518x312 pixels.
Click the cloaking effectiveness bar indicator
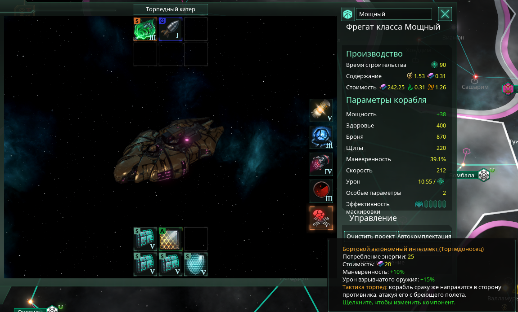(430, 204)
